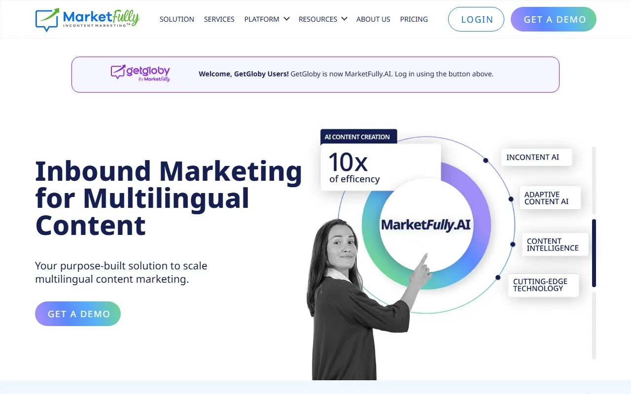The height and width of the screenshot is (394, 631).
Task: Select the ADAPTIVE CONTENT AI label
Action: click(550, 198)
